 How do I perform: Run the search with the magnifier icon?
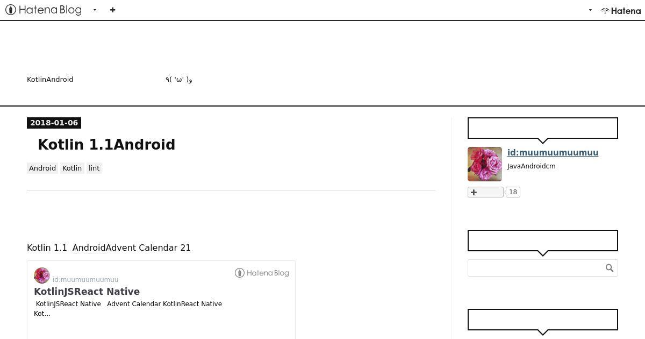point(610,268)
